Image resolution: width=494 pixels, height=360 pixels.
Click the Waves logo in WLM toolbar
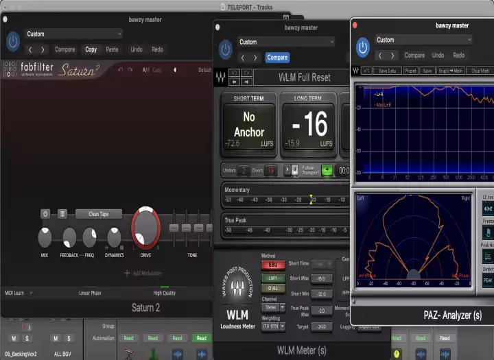click(x=221, y=77)
